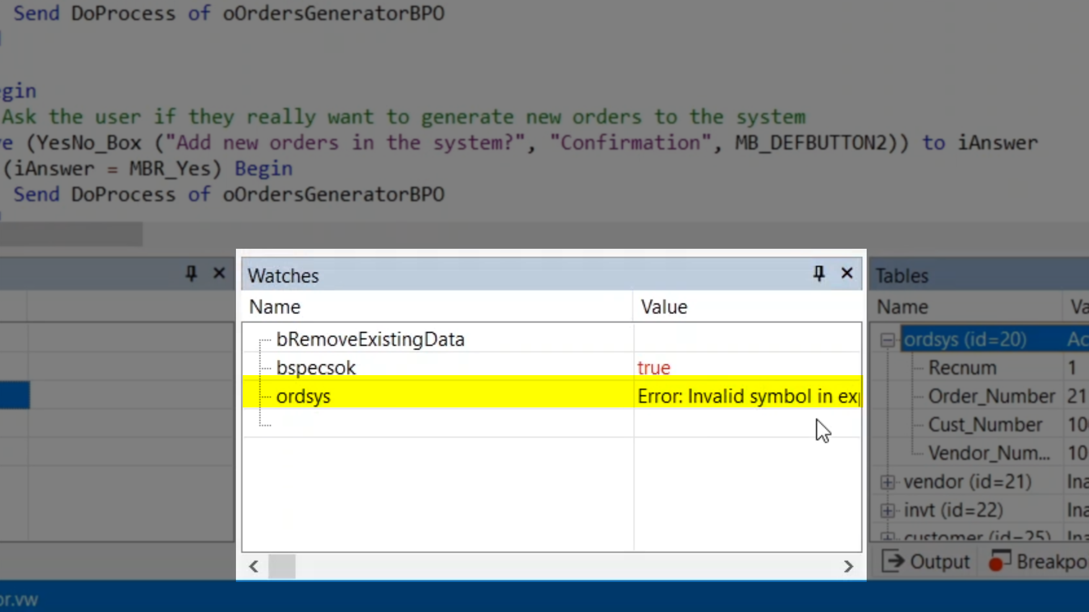Click the Watches horizontal scrollbar thumb
Viewport: 1089px width, 612px height.
click(281, 566)
